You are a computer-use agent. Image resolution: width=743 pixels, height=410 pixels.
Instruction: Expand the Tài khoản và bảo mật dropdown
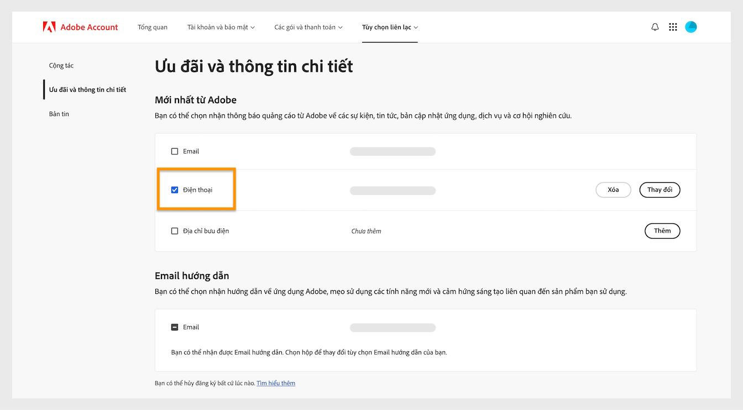coord(221,27)
